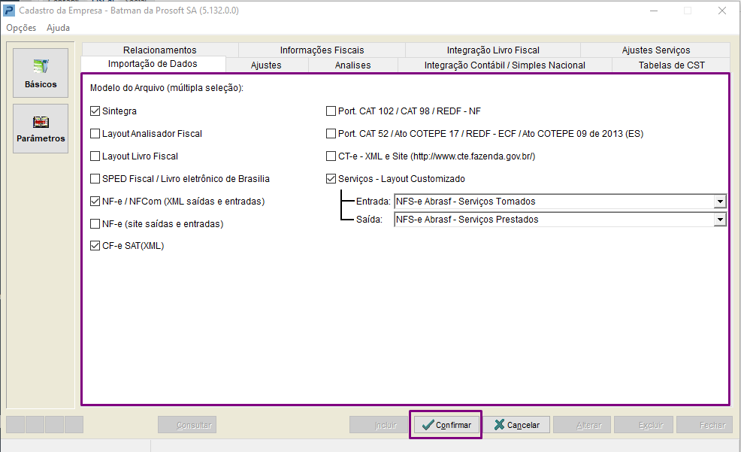Click the Cancelar button label
741x452 pixels.
pyautogui.click(x=523, y=425)
